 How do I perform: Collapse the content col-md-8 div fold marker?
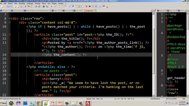click(x=10, y=22)
